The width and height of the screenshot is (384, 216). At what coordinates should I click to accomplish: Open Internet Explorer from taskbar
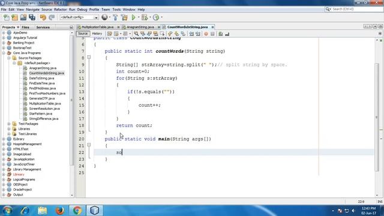coord(25,211)
